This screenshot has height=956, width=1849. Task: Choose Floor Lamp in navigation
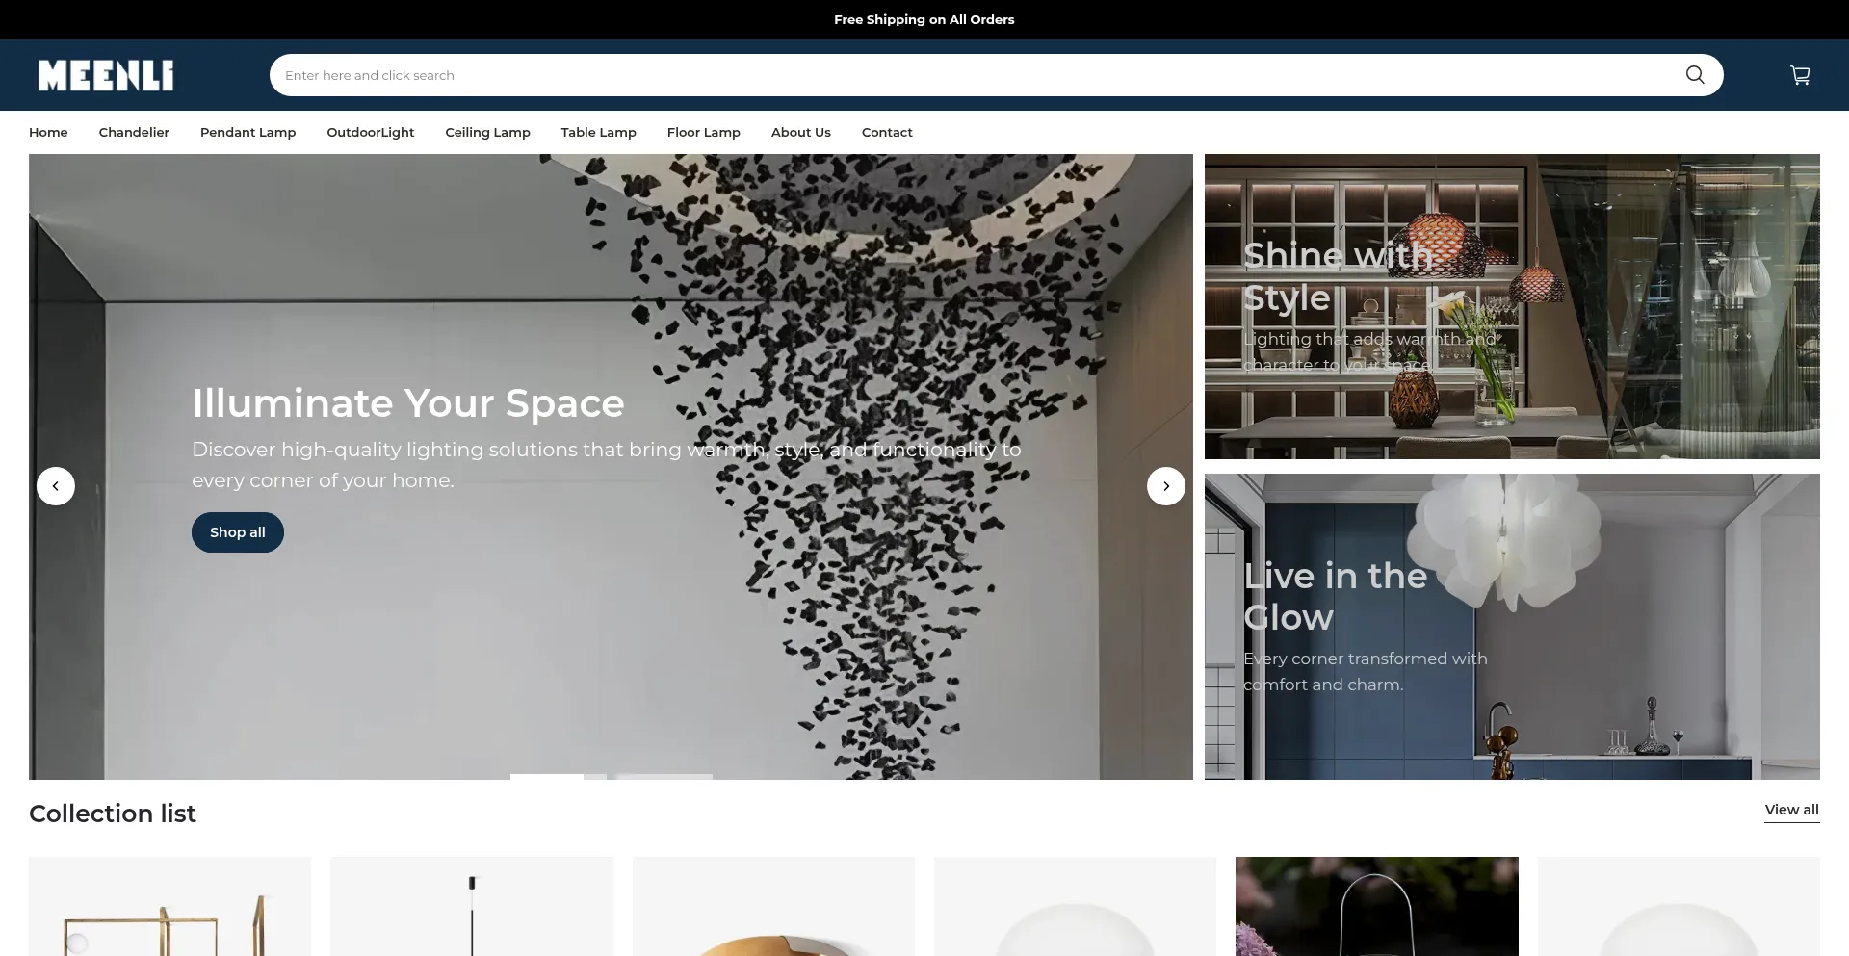click(703, 133)
